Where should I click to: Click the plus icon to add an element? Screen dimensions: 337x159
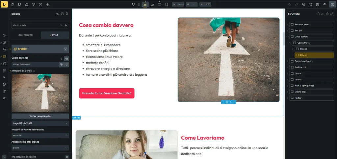click(x=47, y=4)
